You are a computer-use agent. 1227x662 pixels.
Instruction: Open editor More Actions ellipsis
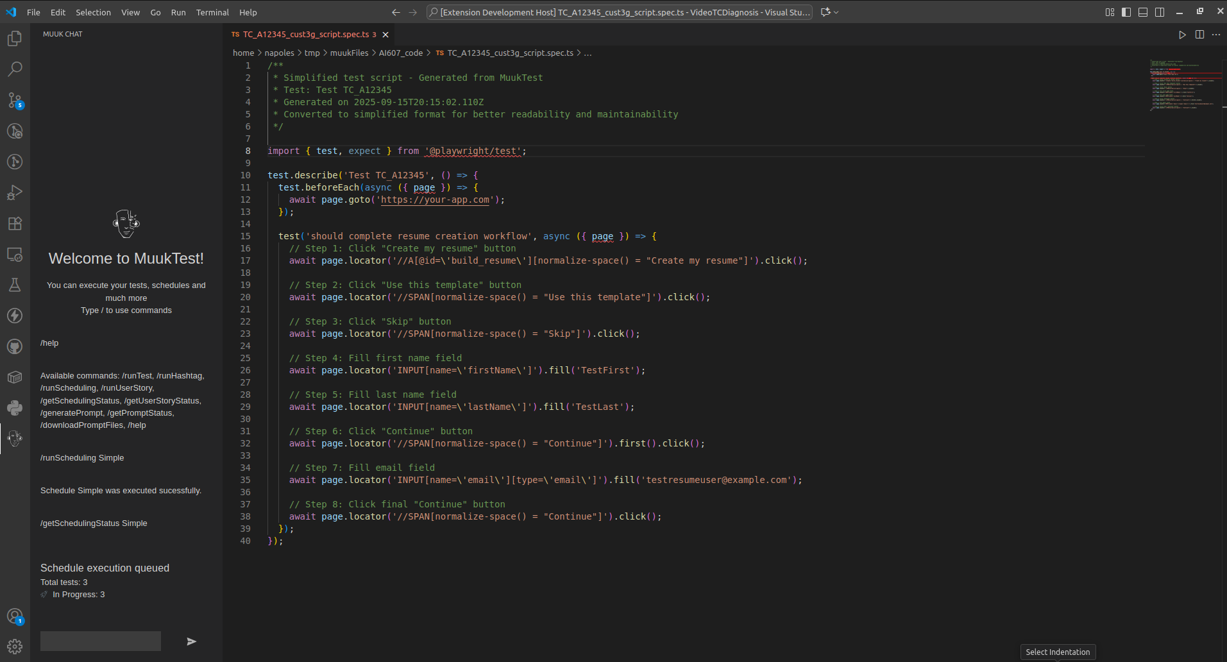(1216, 35)
